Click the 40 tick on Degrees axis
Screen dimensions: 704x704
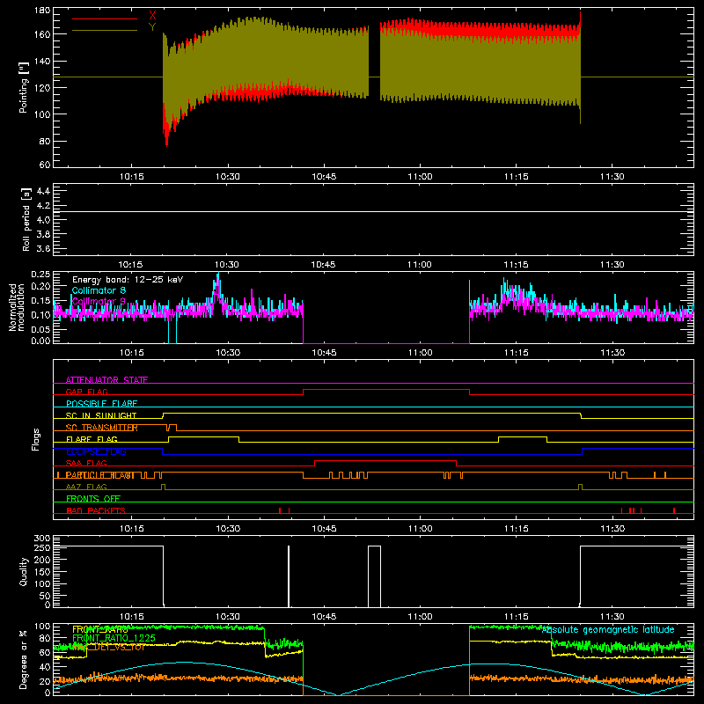(x=45, y=667)
